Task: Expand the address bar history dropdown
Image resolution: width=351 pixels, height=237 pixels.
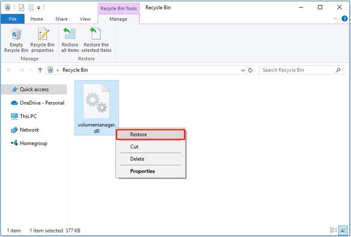Action: [x=244, y=70]
